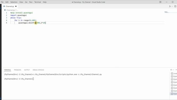Run the Python file with play button
Viewport: 177px width, 100px height.
click(170, 6)
